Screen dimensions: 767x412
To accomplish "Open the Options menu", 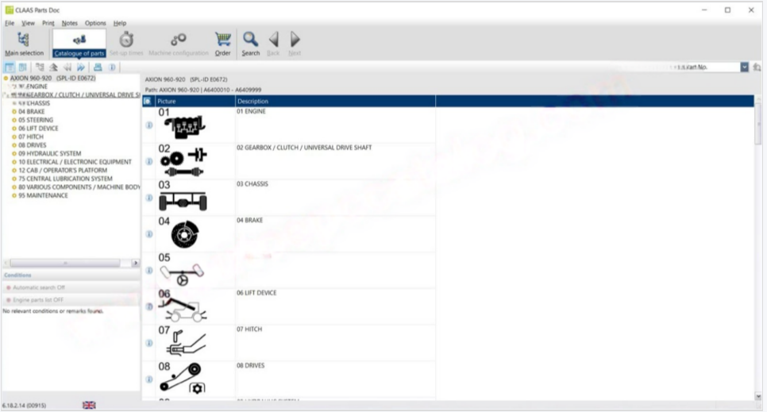I will pos(95,23).
